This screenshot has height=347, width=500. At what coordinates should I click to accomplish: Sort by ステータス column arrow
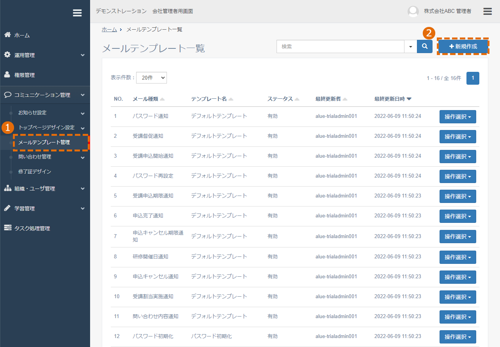(297, 99)
